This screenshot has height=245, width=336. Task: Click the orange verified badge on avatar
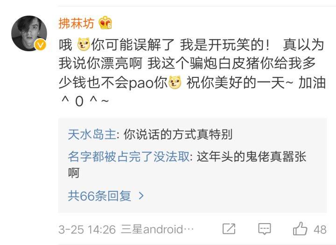41,45
